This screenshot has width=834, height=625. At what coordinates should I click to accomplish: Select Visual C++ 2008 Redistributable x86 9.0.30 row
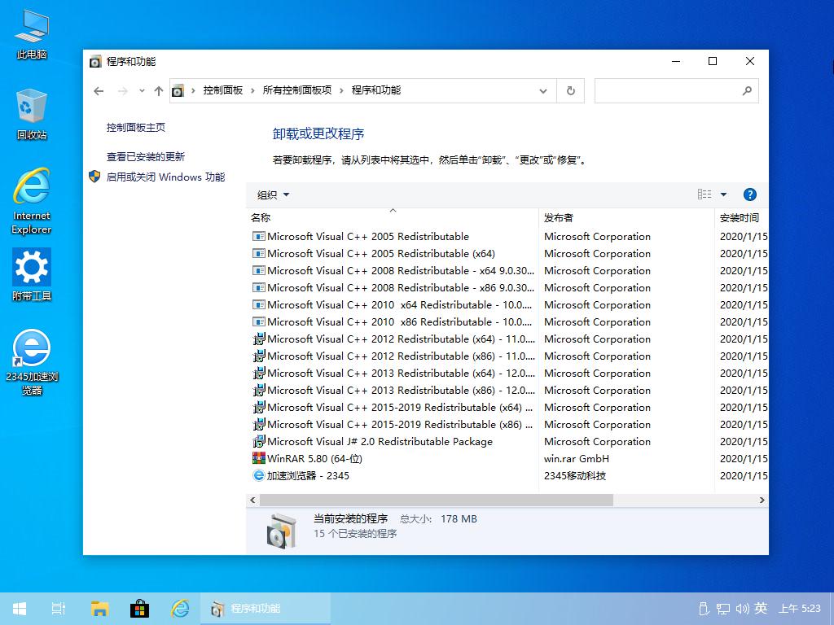(508, 287)
